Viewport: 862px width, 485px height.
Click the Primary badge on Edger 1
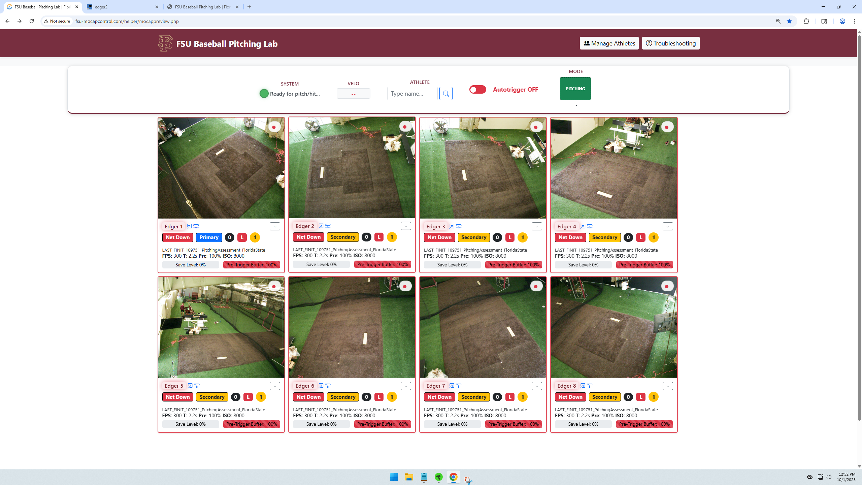(209, 237)
